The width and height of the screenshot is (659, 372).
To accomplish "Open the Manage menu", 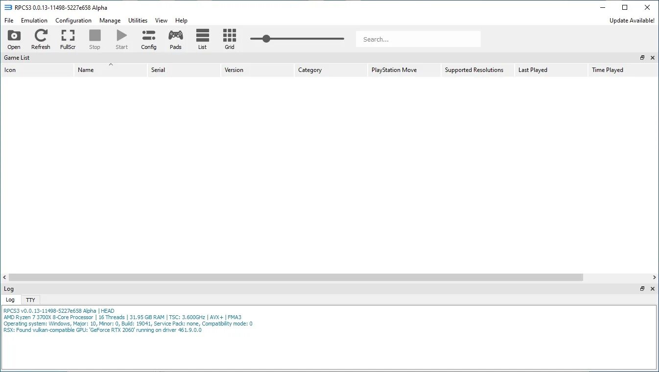I will coord(110,21).
